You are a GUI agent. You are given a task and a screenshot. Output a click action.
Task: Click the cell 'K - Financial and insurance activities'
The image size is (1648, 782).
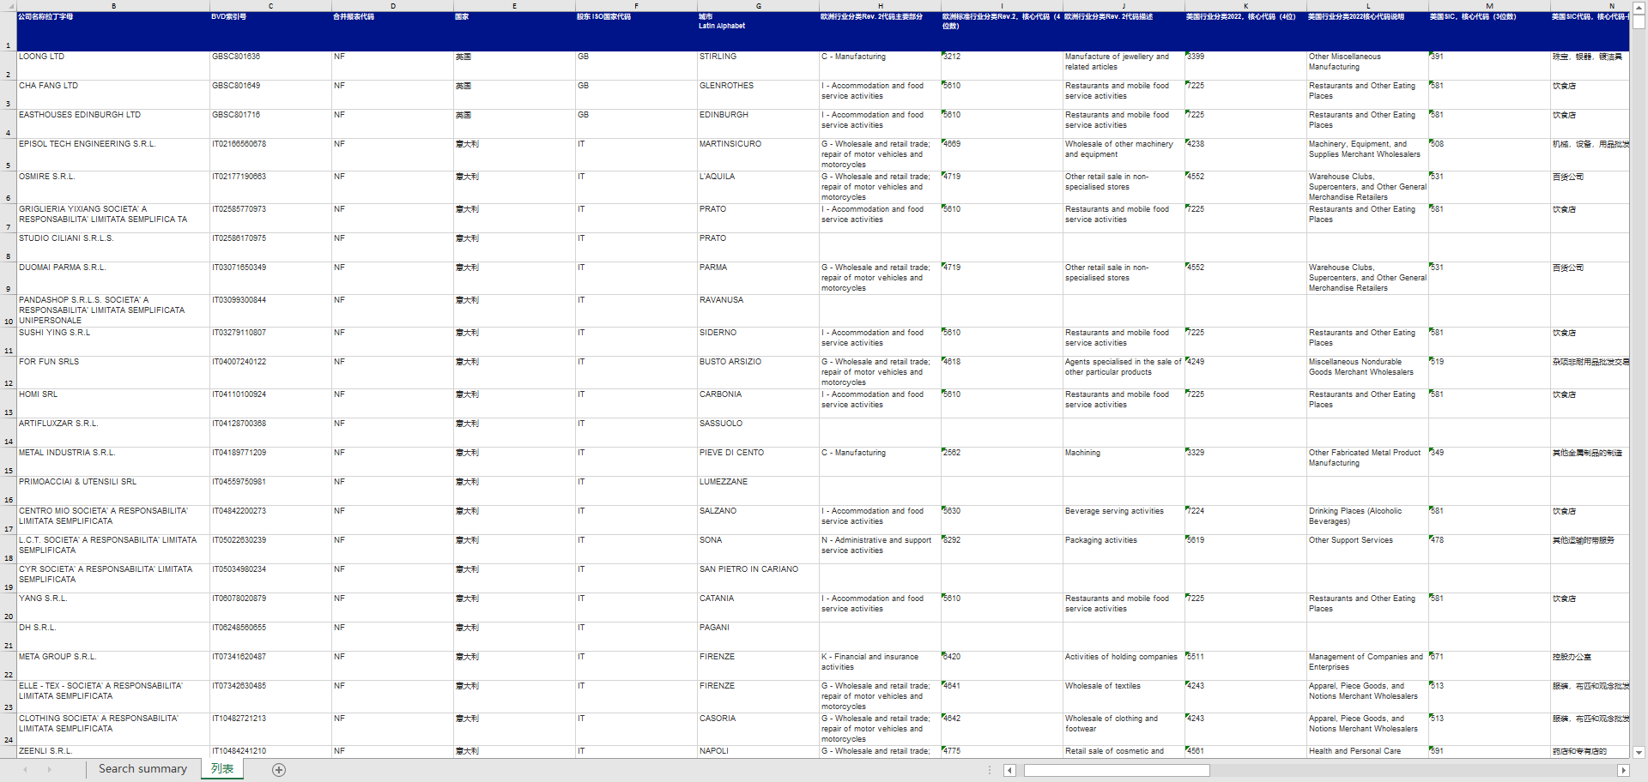coord(880,666)
